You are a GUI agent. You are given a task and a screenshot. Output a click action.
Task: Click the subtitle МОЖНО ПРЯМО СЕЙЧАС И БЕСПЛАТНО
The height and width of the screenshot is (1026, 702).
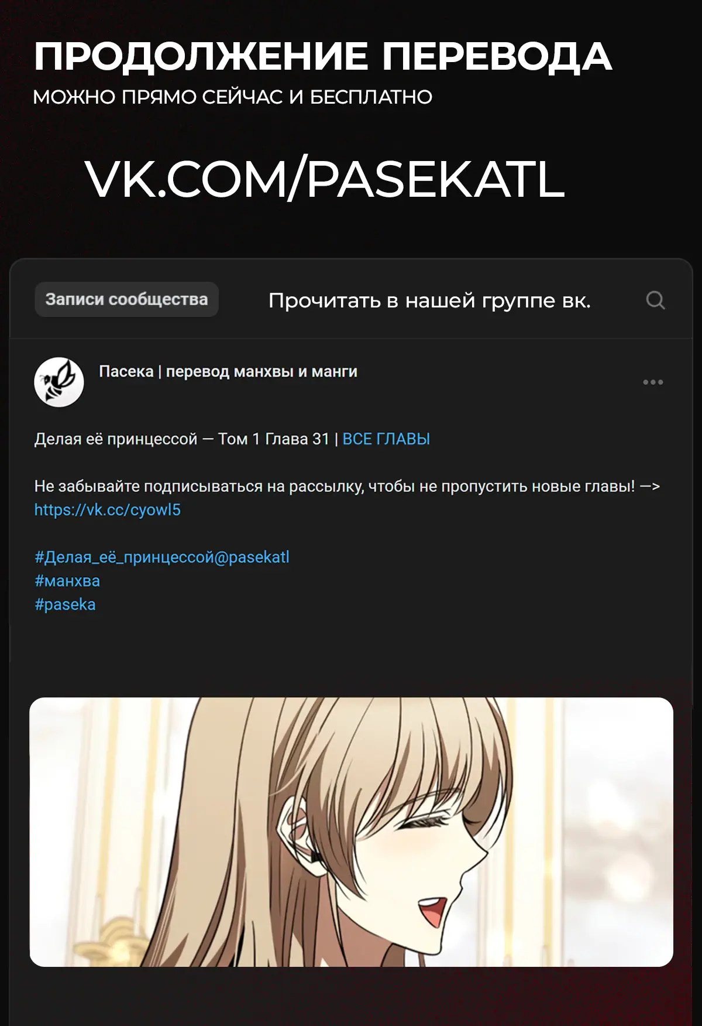(x=233, y=97)
